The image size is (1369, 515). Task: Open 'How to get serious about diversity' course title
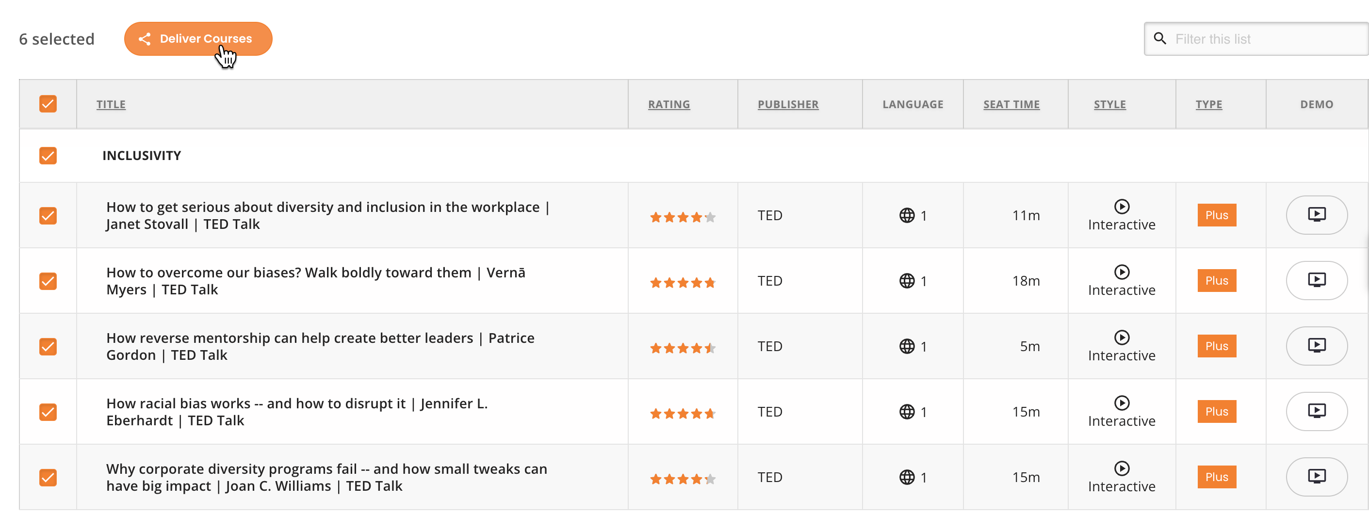328,215
